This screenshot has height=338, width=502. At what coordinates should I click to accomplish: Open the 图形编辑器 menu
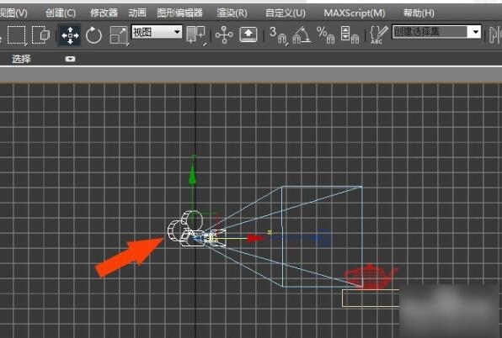pos(179,13)
